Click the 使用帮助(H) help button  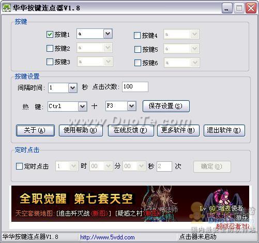[81, 130]
